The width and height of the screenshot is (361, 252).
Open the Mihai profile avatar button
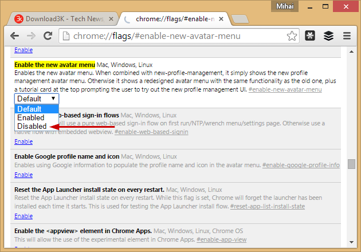[285, 6]
